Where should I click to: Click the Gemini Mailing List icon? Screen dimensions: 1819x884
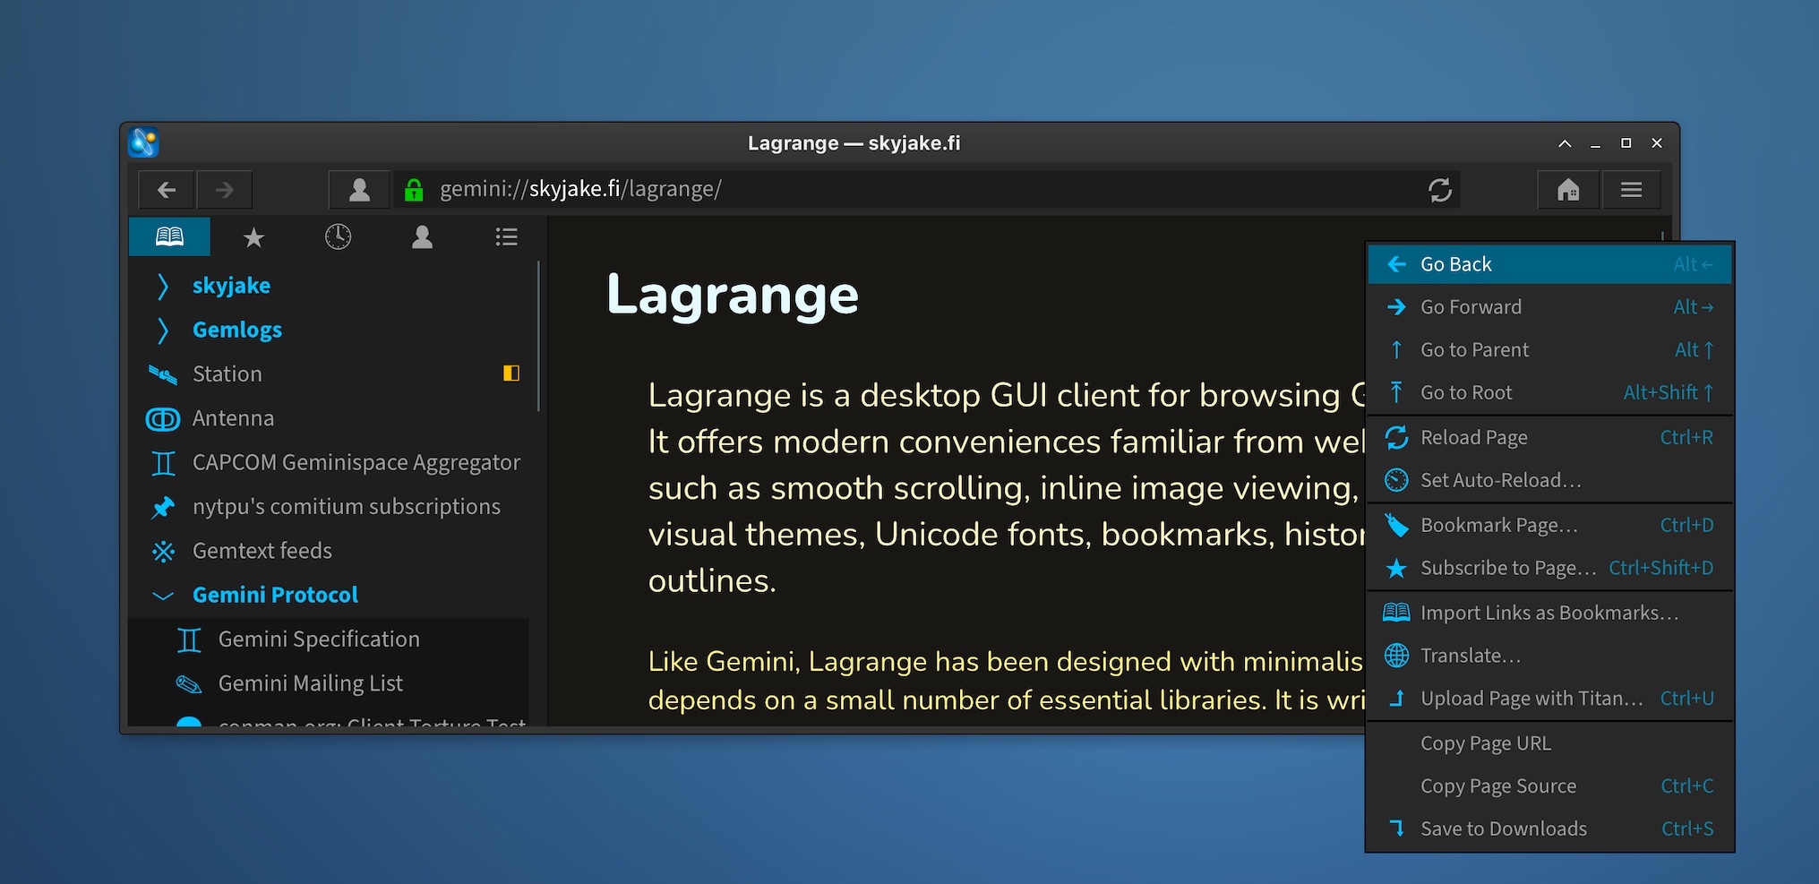189,684
